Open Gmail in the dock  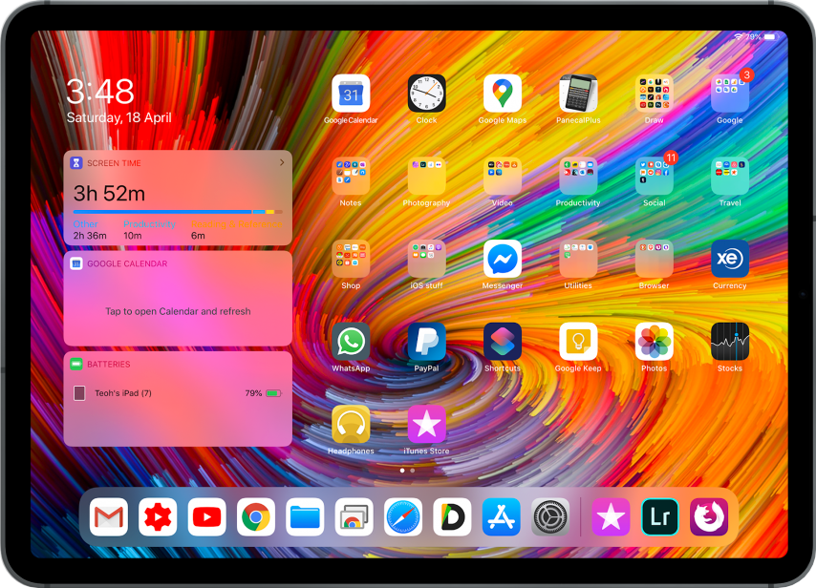coord(109,517)
